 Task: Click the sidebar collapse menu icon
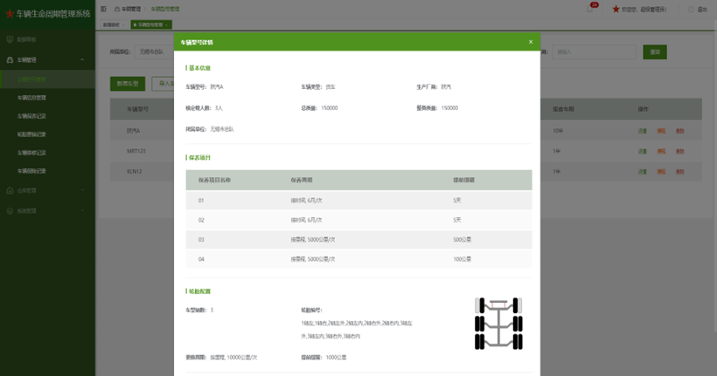104,9
